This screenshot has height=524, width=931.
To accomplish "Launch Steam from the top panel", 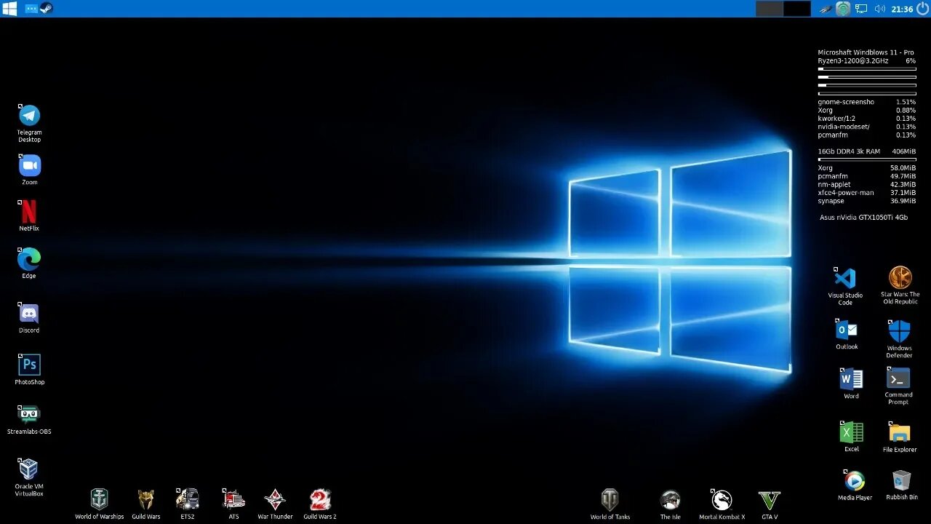I will click(46, 9).
